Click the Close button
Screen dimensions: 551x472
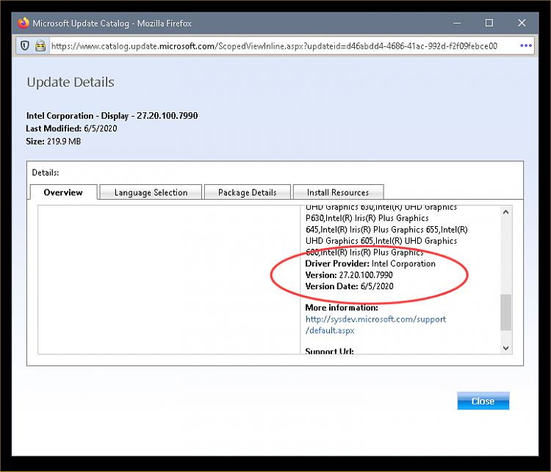click(x=483, y=401)
